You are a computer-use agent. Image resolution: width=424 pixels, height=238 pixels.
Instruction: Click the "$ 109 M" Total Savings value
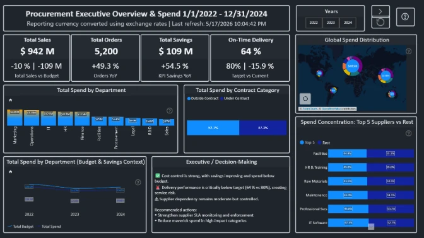176,51
